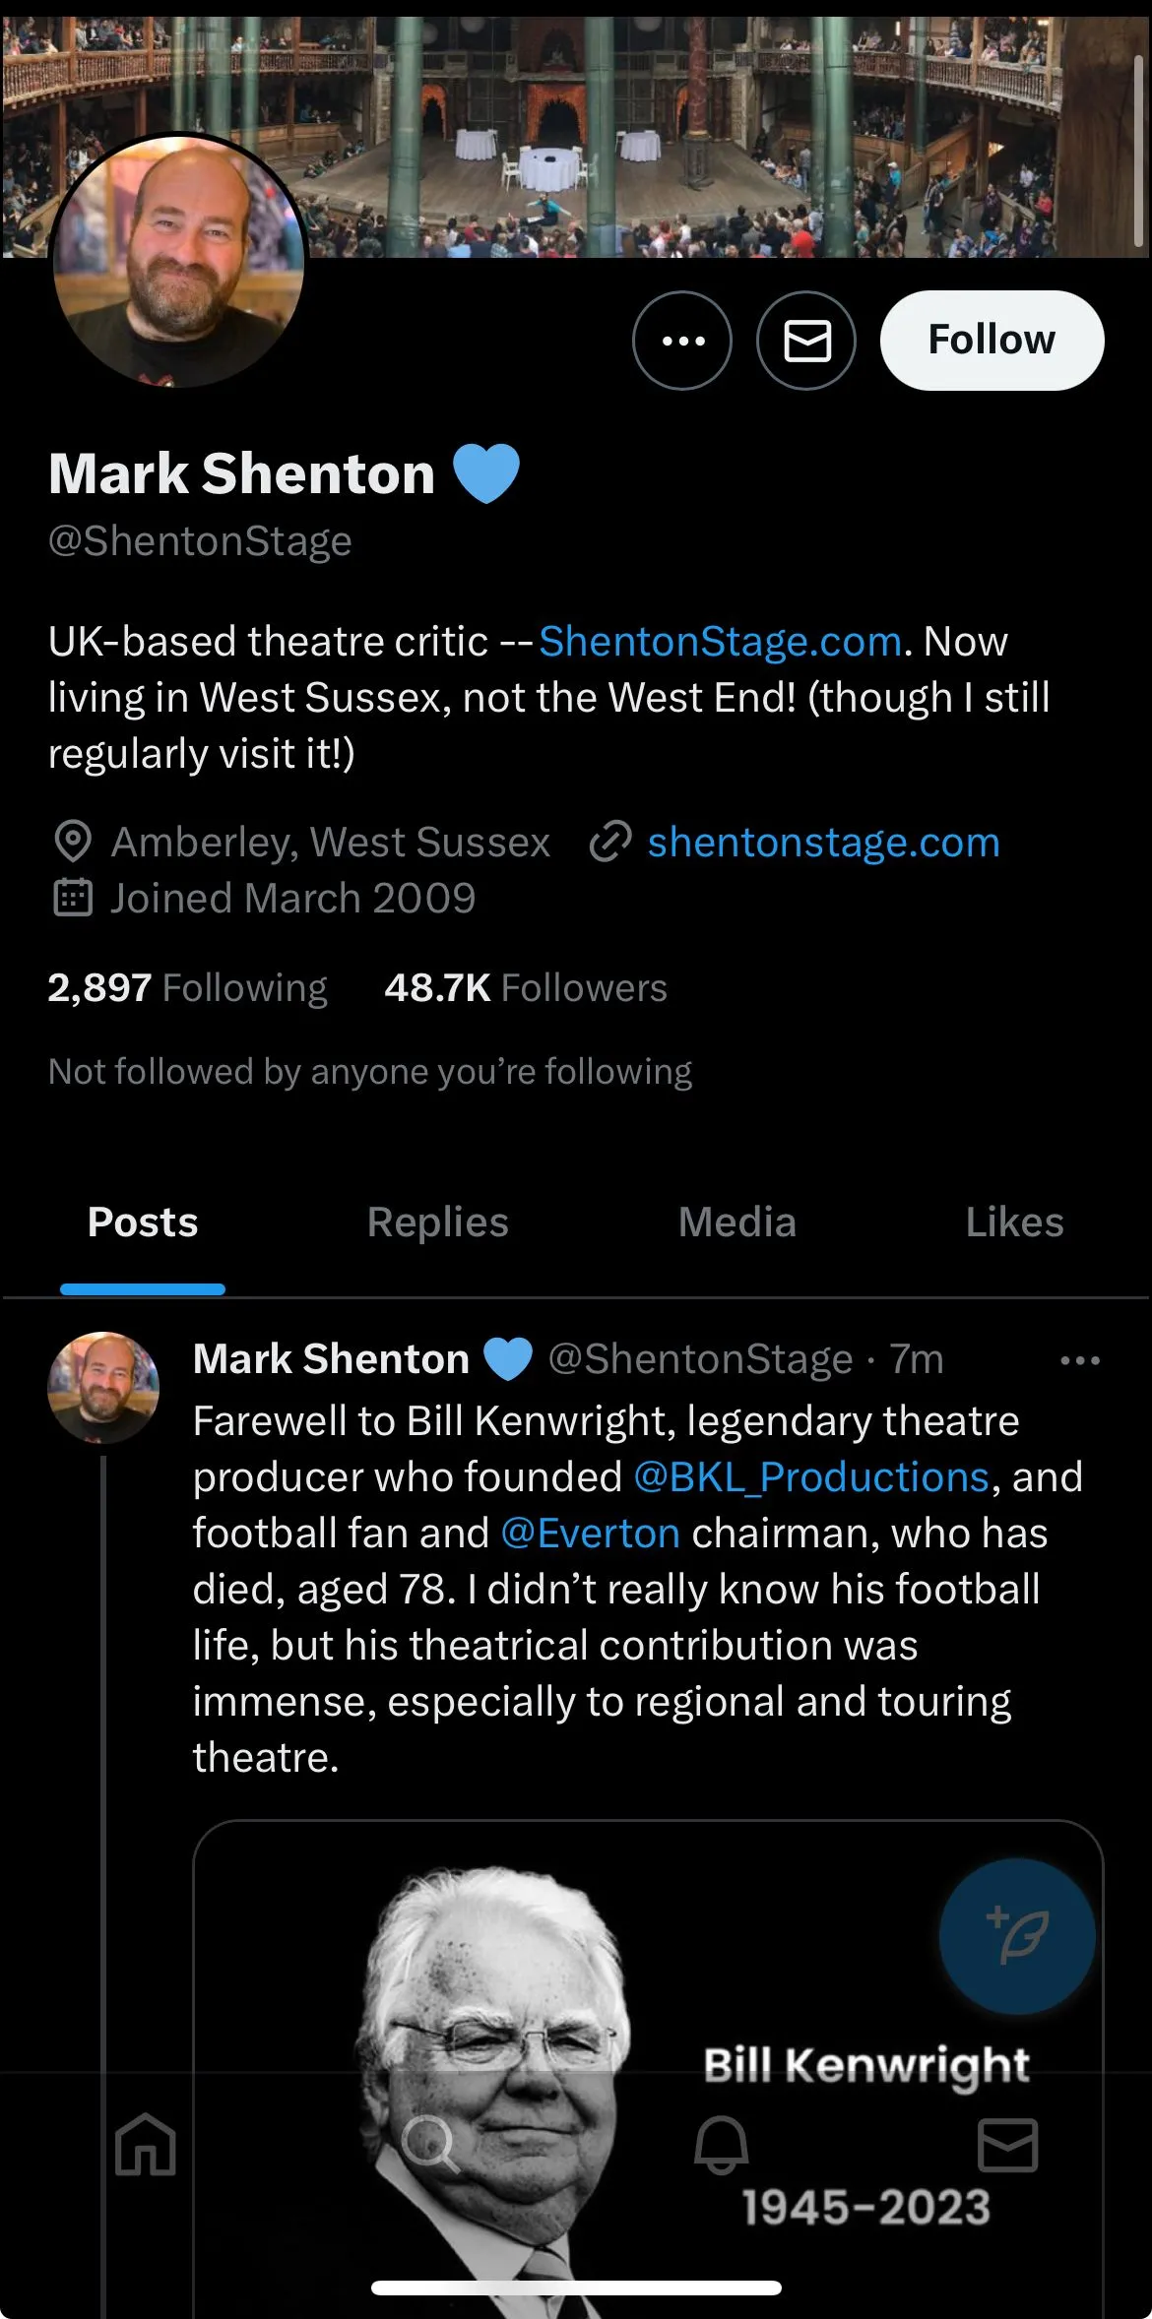The height and width of the screenshot is (2319, 1152).
Task: Follow Mark Shenton
Action: click(992, 341)
